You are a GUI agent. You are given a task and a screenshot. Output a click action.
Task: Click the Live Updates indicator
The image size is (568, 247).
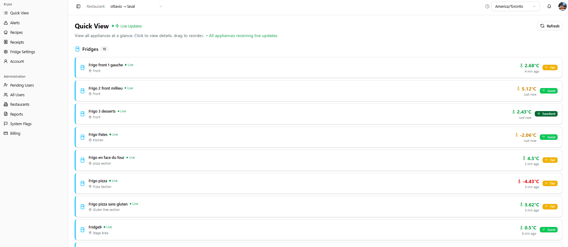point(129,26)
